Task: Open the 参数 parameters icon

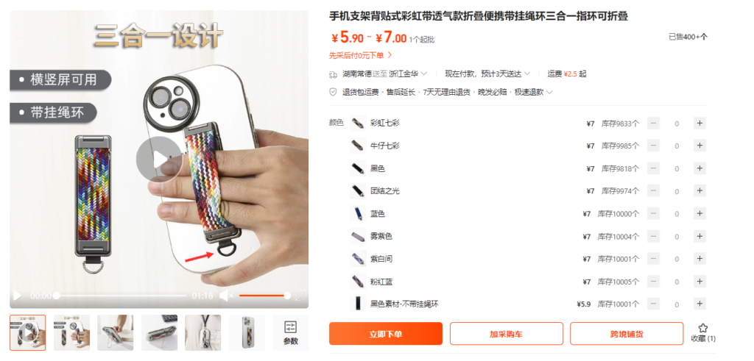Action: click(290, 333)
